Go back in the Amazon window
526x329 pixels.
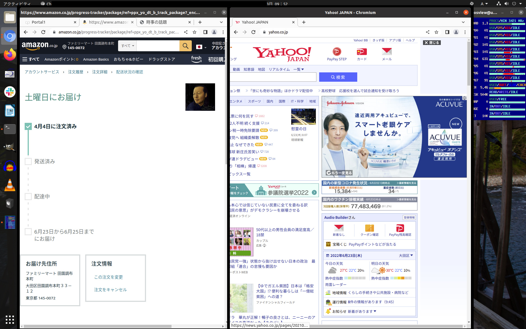coord(26,32)
